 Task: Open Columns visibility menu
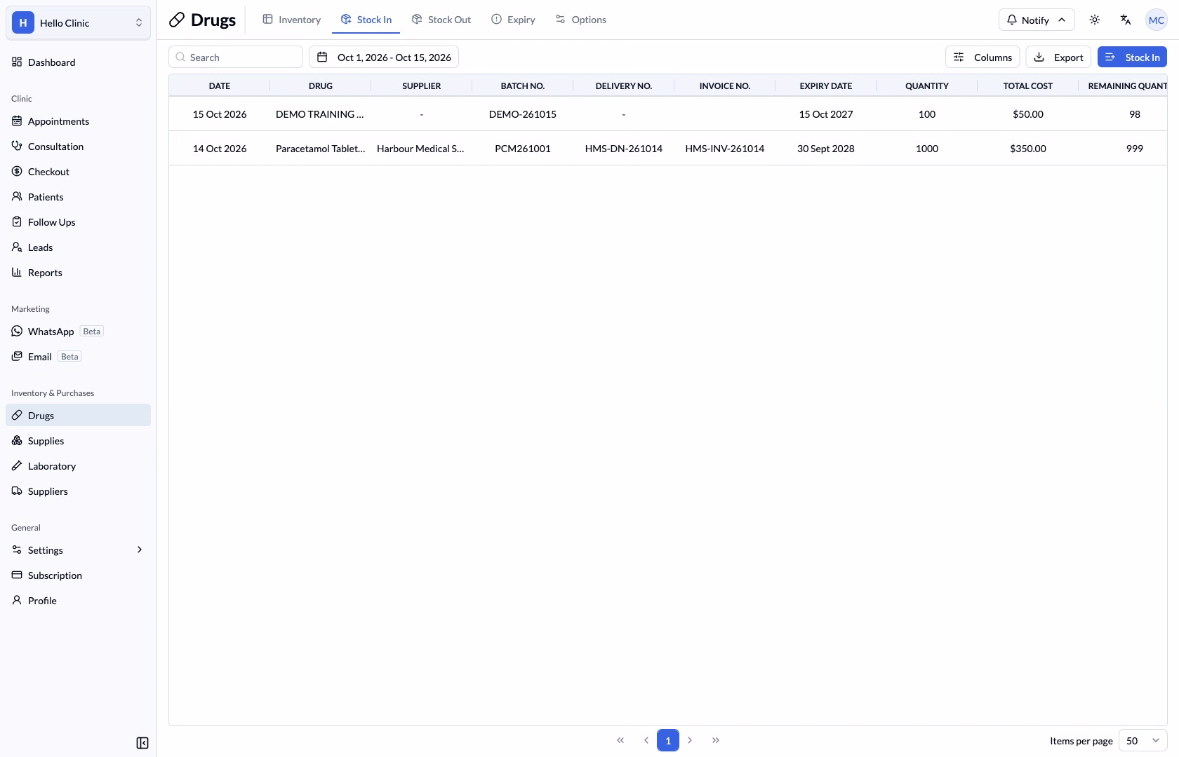[982, 57]
